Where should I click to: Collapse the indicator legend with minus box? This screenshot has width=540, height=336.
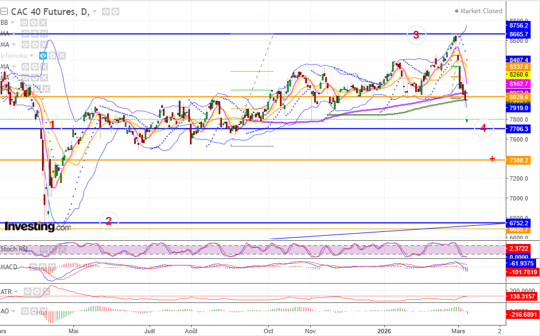(4, 12)
